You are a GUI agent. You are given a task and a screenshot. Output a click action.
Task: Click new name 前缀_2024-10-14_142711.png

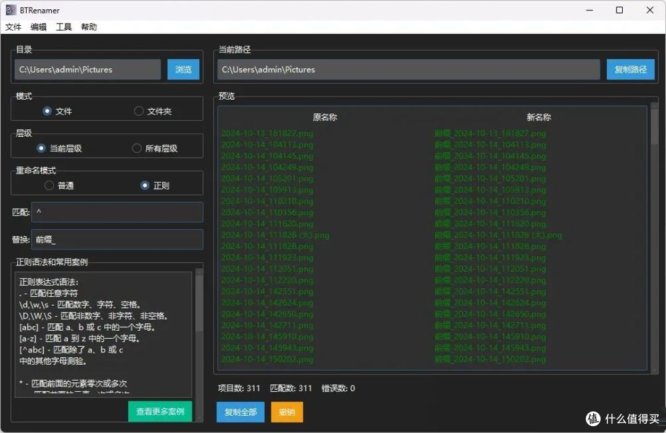490,325
